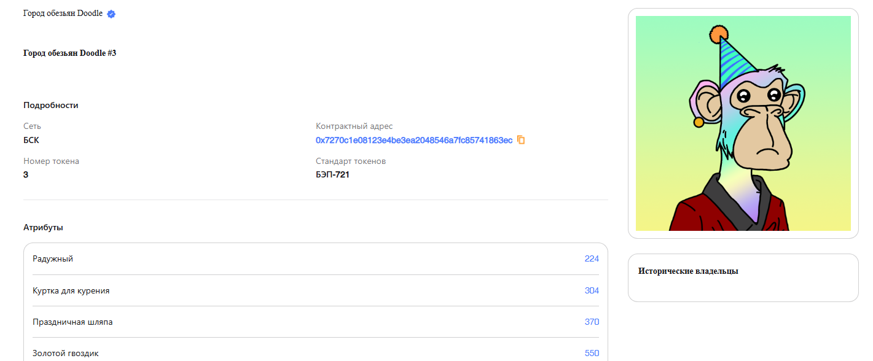This screenshot has height=361, width=873.
Task: Click the count 304 for Куртка для курения
Action: (x=592, y=290)
